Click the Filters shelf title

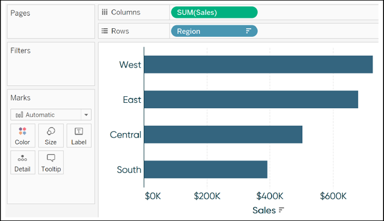click(21, 51)
